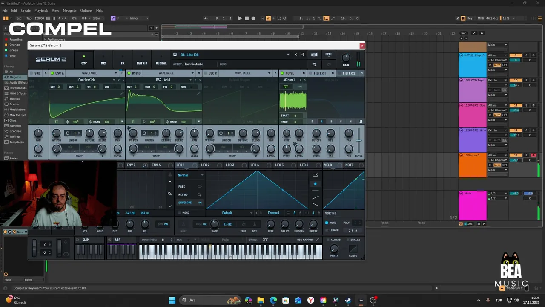Select the LFO RETRIG mode
This screenshot has width=545, height=307.
(190, 194)
